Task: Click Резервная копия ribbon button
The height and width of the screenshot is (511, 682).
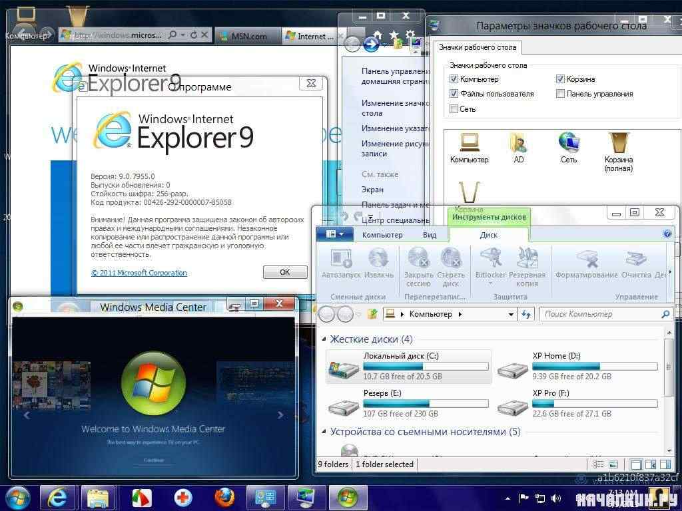Action: click(x=527, y=267)
